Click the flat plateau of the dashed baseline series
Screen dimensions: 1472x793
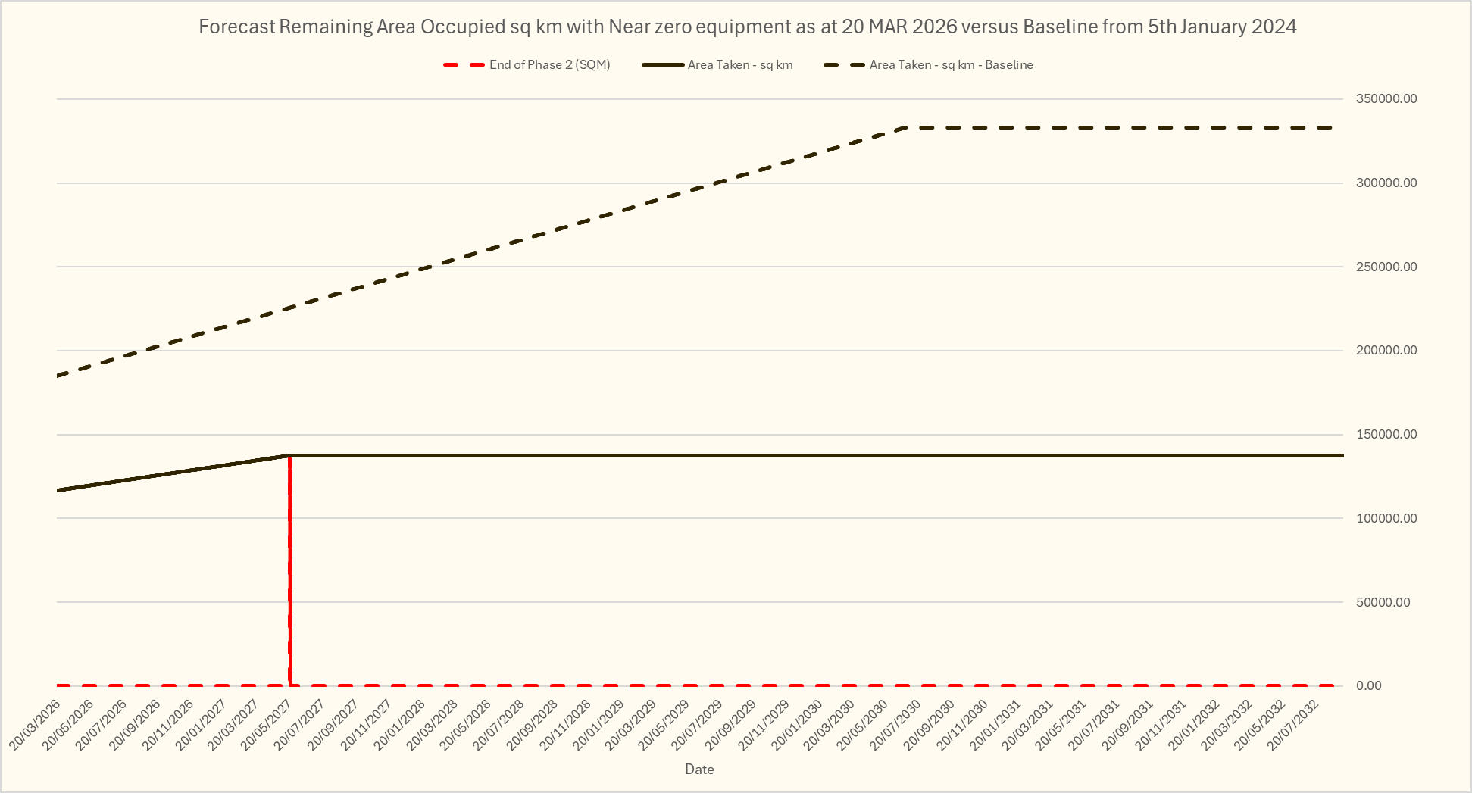click(1121, 127)
